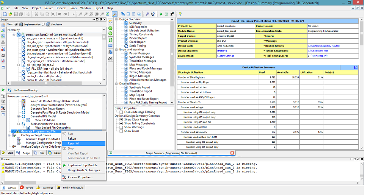
Task: Choose Implement Top Module in context menu
Action: point(83,165)
